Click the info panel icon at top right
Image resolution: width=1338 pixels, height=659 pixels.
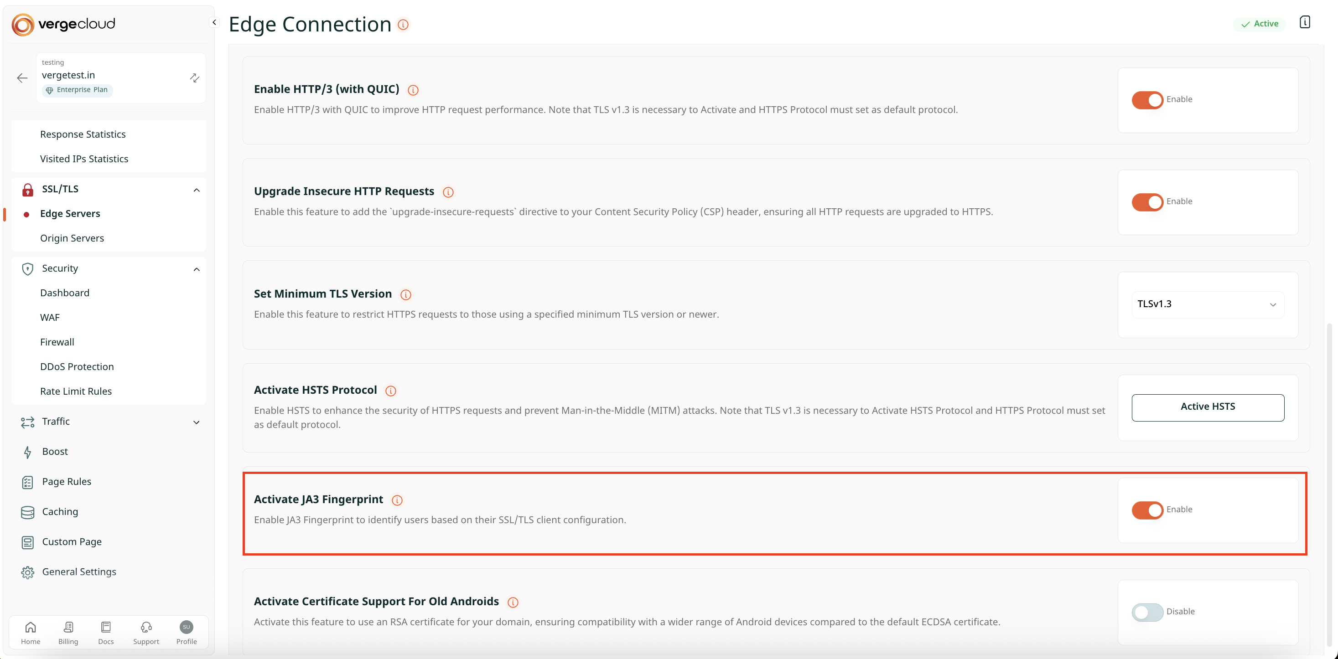click(1304, 22)
